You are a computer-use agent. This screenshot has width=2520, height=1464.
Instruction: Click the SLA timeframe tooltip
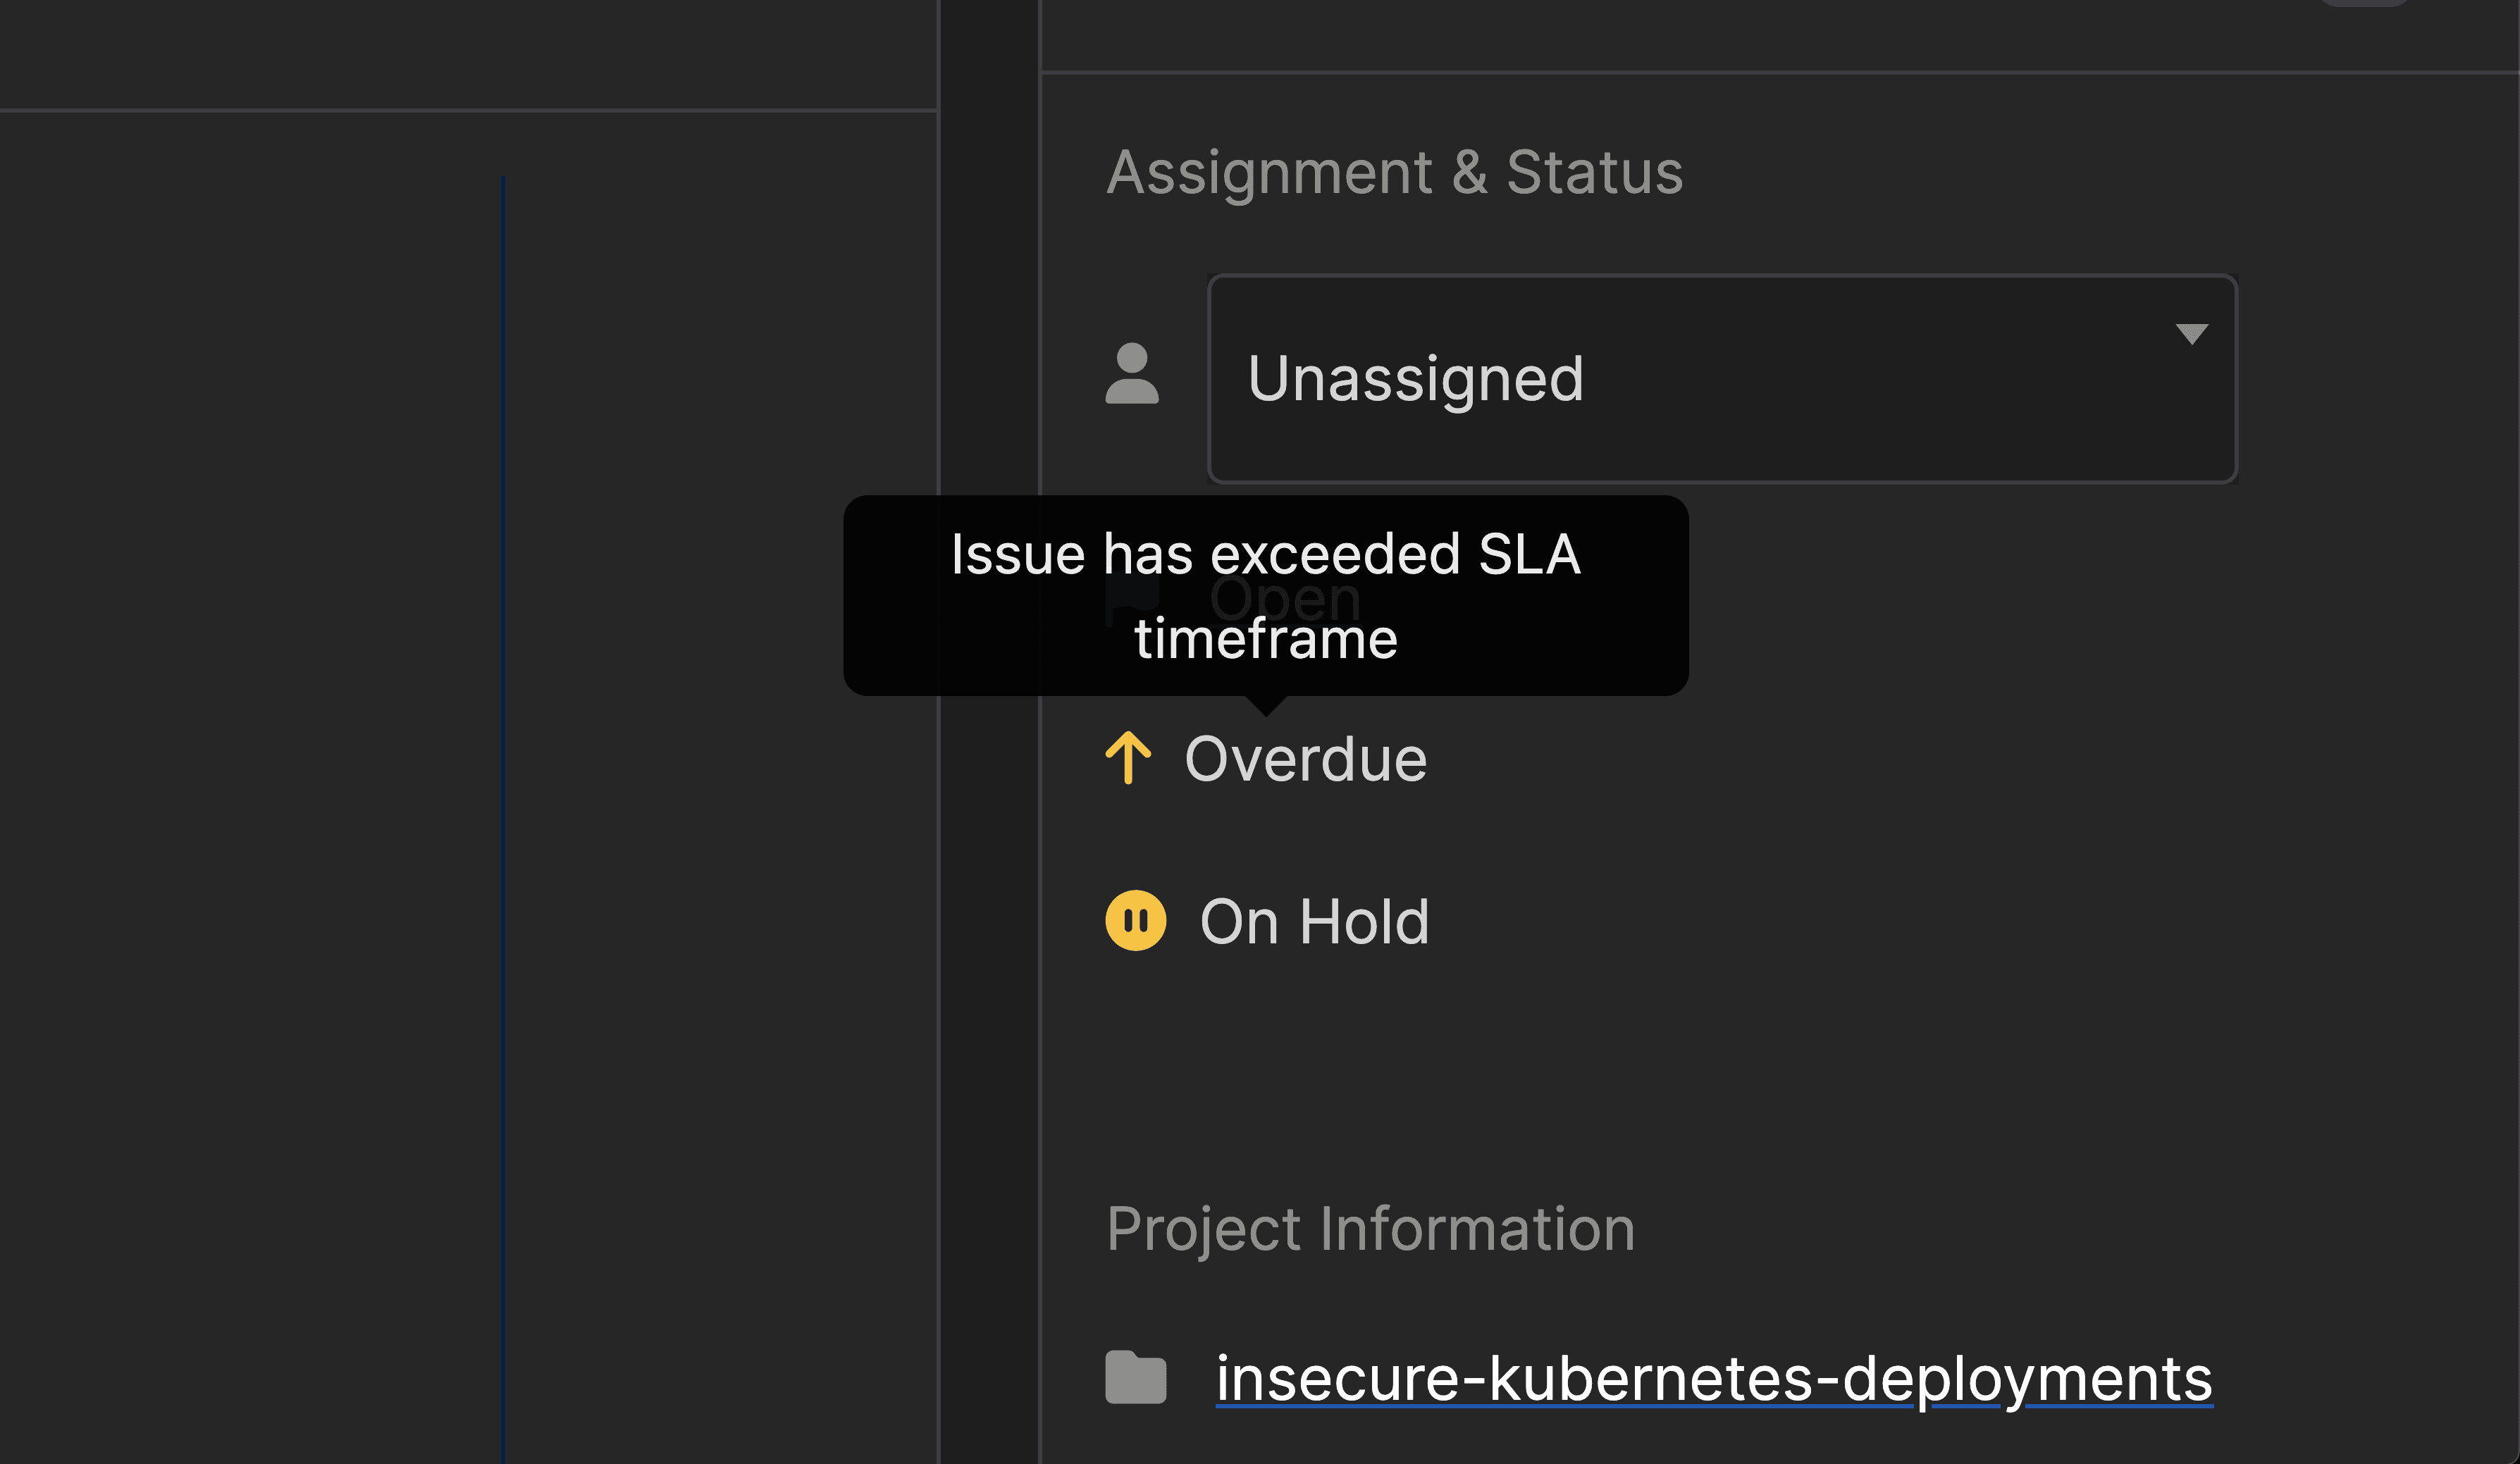point(1265,596)
